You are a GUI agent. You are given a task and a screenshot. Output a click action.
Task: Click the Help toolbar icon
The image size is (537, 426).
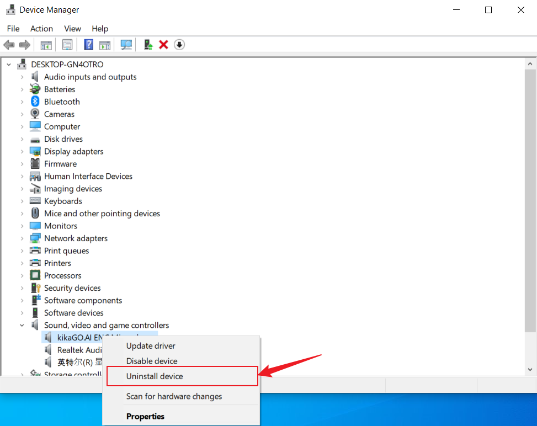click(88, 45)
